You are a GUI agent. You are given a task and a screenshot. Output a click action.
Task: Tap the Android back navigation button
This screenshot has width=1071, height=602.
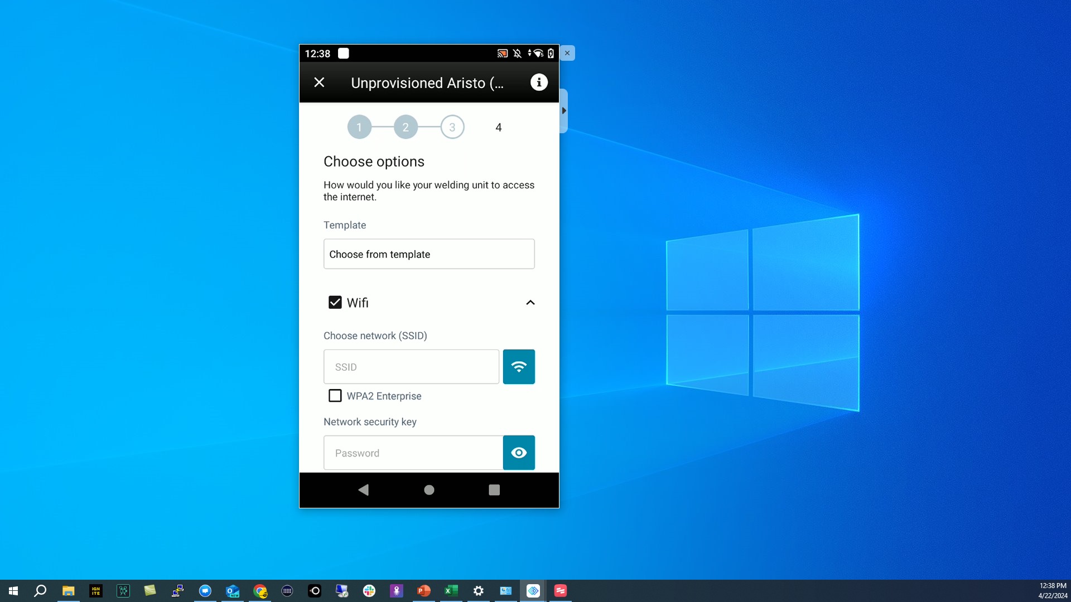click(364, 490)
